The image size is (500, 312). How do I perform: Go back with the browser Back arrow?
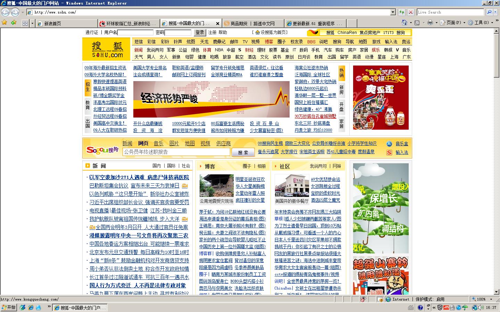click(x=6, y=12)
